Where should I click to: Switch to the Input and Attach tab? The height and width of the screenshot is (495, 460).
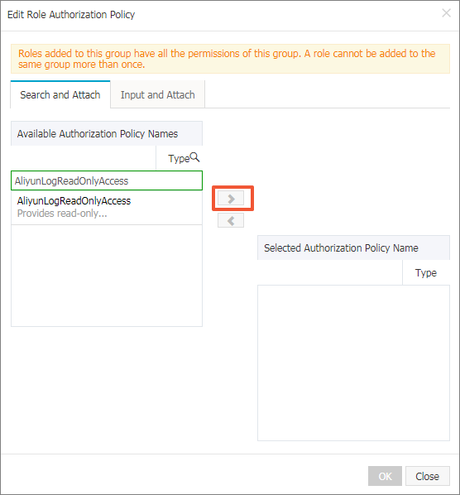point(157,94)
